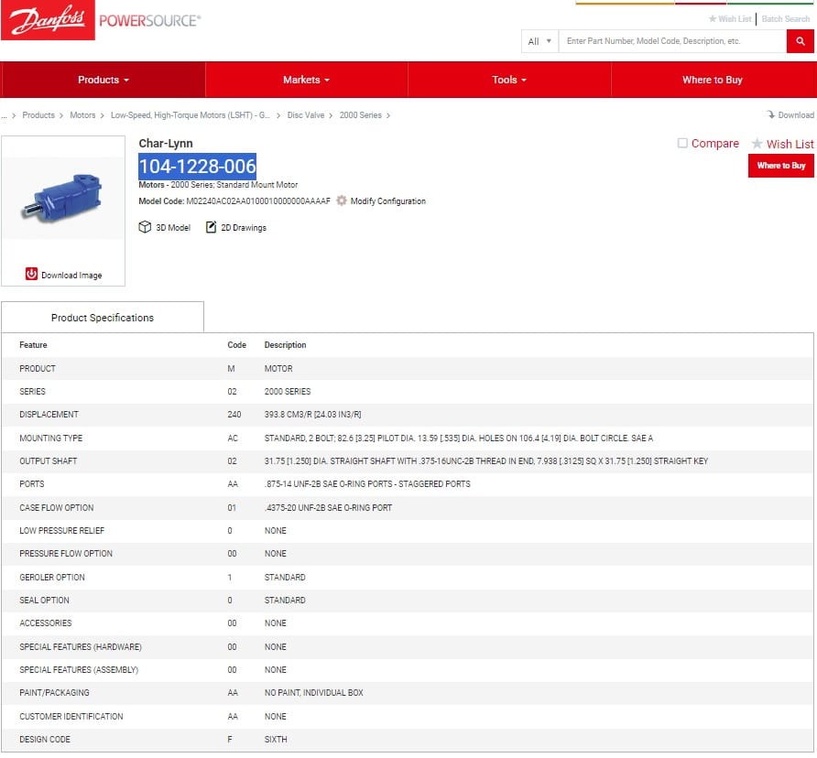
Task: Open the 2D Drawings icon
Action: coord(211,227)
